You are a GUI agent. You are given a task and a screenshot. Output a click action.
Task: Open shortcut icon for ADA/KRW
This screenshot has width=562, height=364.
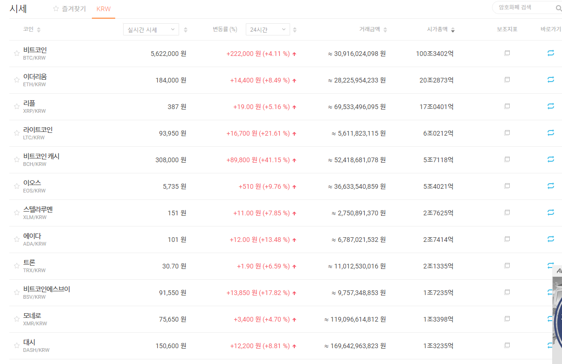coord(551,239)
